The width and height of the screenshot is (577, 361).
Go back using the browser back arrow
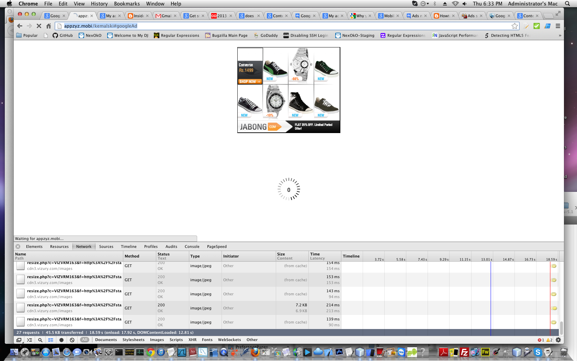tap(20, 26)
